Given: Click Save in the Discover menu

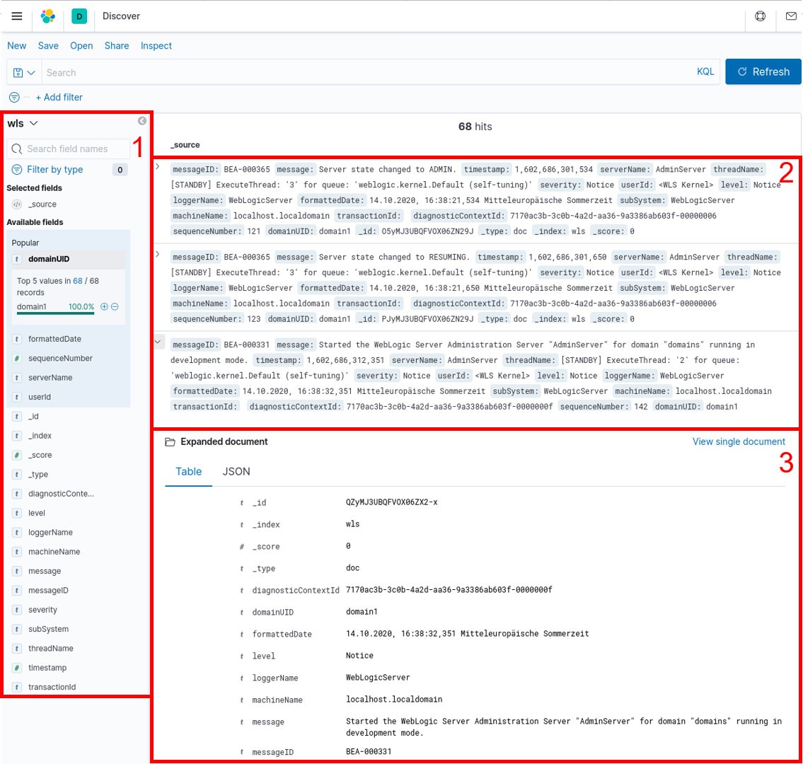Looking at the screenshot, I should (48, 45).
